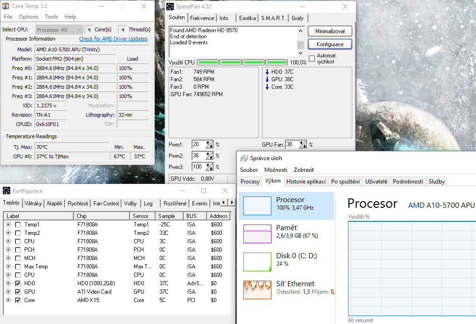Screen dimensions: 476x324
Task: Adjust Pwm1 spinner arrows
Action: click(210, 144)
